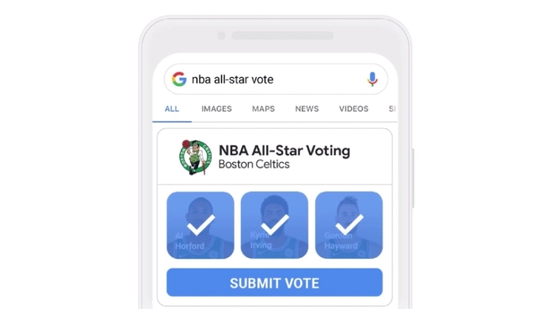The height and width of the screenshot is (309, 550).
Task: Click the phone's side power button
Action: [413, 179]
